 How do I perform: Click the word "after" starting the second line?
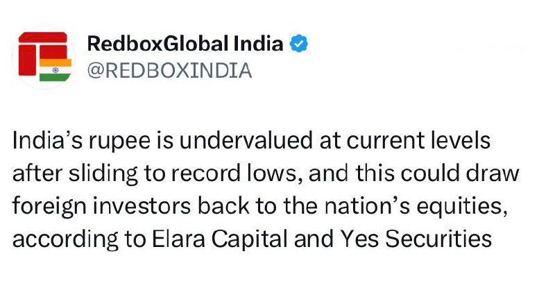click(32, 175)
